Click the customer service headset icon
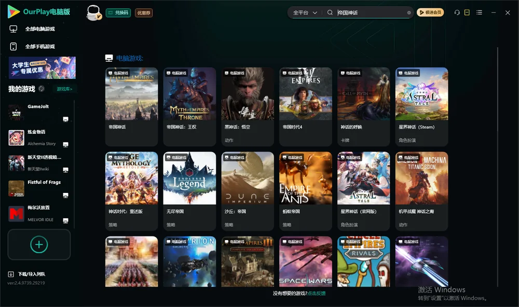Screen dimensions: 519x307 click(457, 12)
